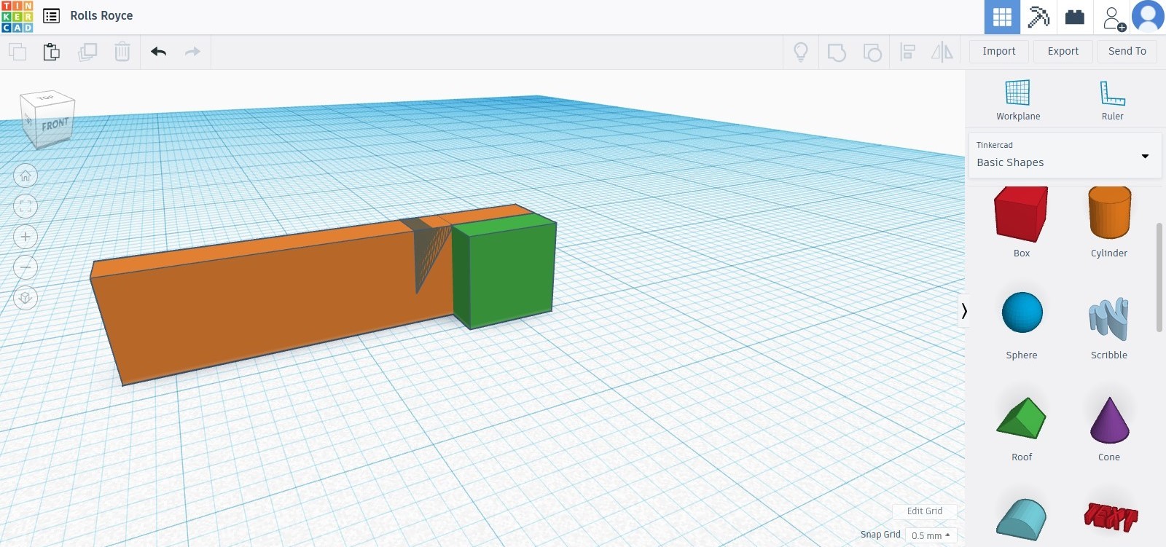1166x547 pixels.
Task: Redo the last action
Action: coord(192,52)
